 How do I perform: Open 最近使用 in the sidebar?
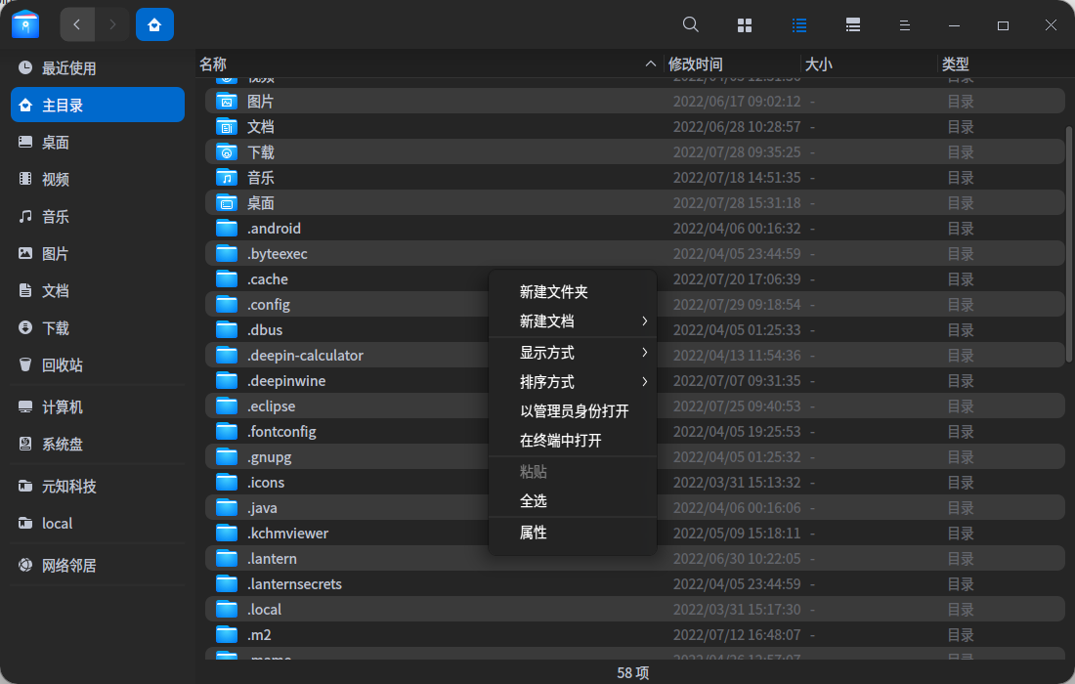(98, 67)
